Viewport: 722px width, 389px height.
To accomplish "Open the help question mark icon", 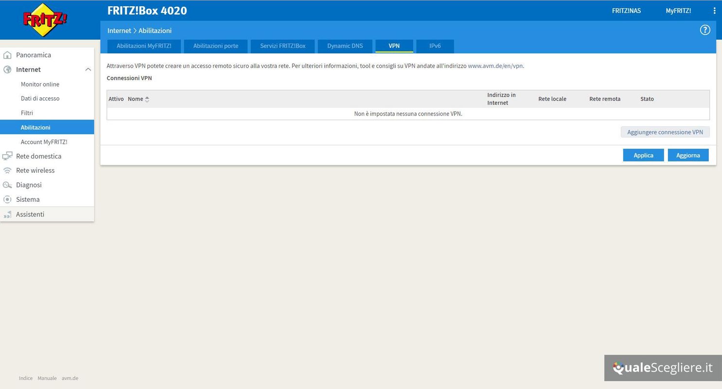I will pyautogui.click(x=704, y=30).
